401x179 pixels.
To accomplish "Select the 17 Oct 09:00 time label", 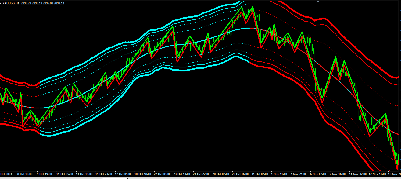I will click(124, 174).
